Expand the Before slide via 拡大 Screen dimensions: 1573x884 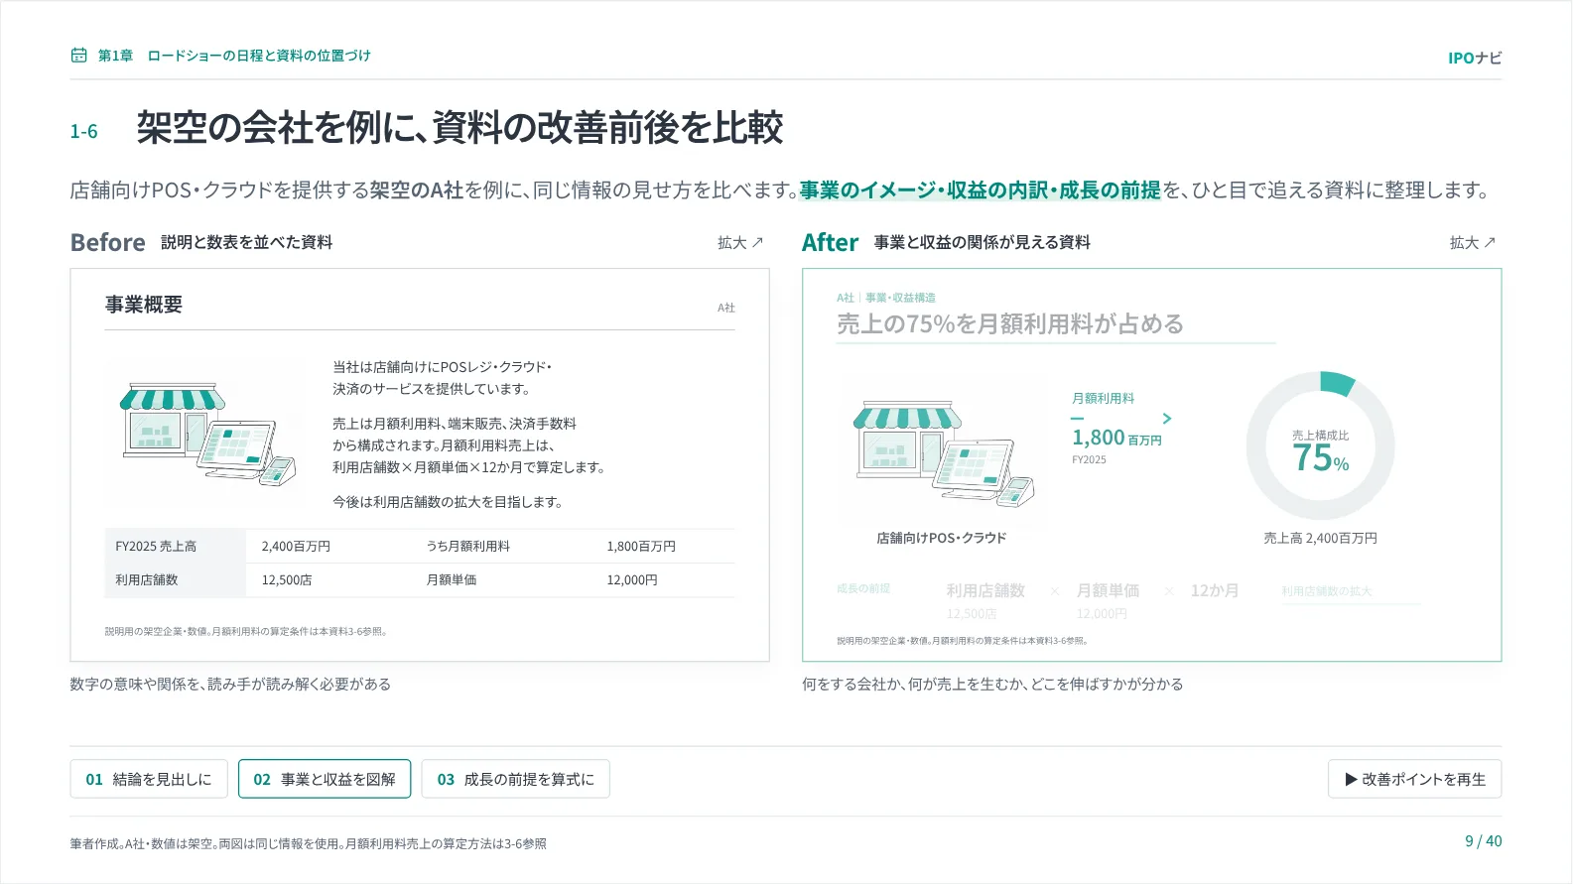[x=740, y=243]
